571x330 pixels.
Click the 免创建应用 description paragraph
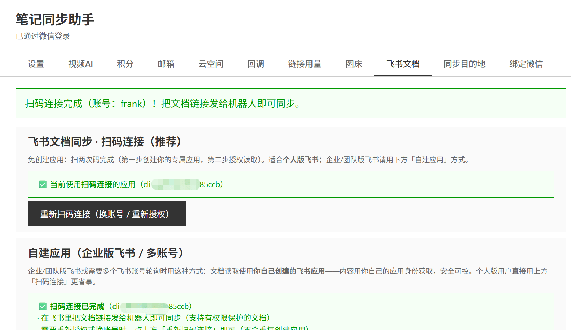[249, 160]
